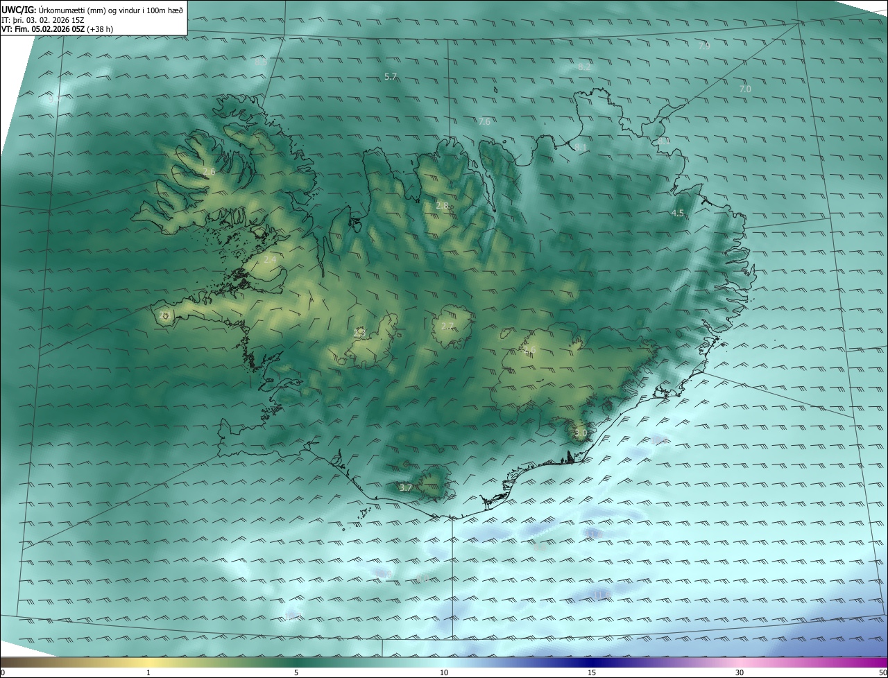
Task: Click the 7.9 value label near the top edge
Action: point(704,46)
